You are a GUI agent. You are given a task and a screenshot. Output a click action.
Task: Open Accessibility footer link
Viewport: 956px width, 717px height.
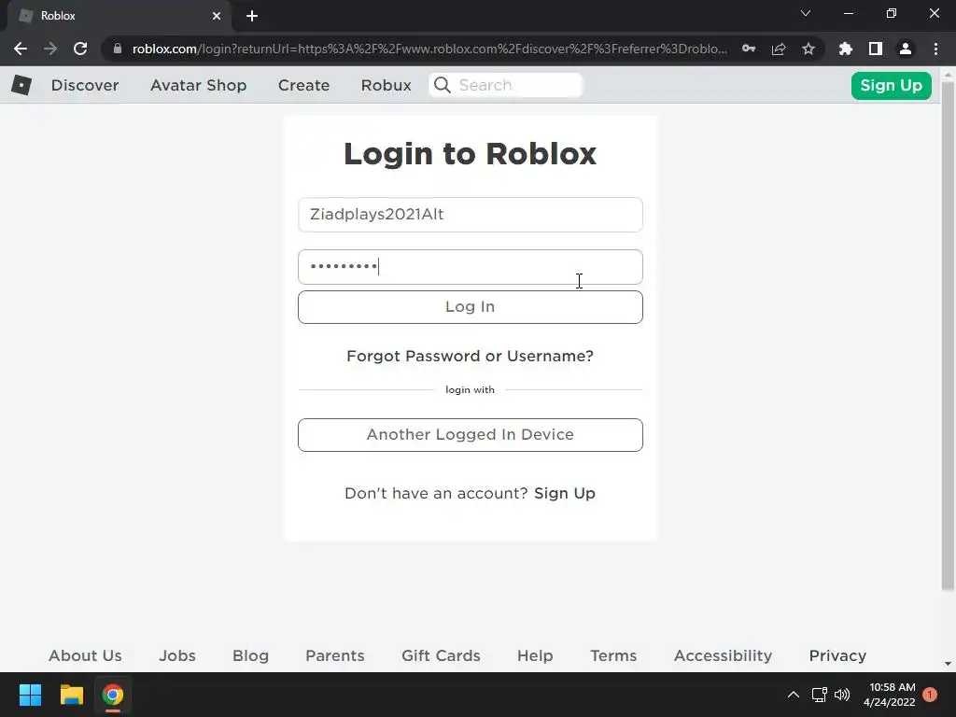724,655
